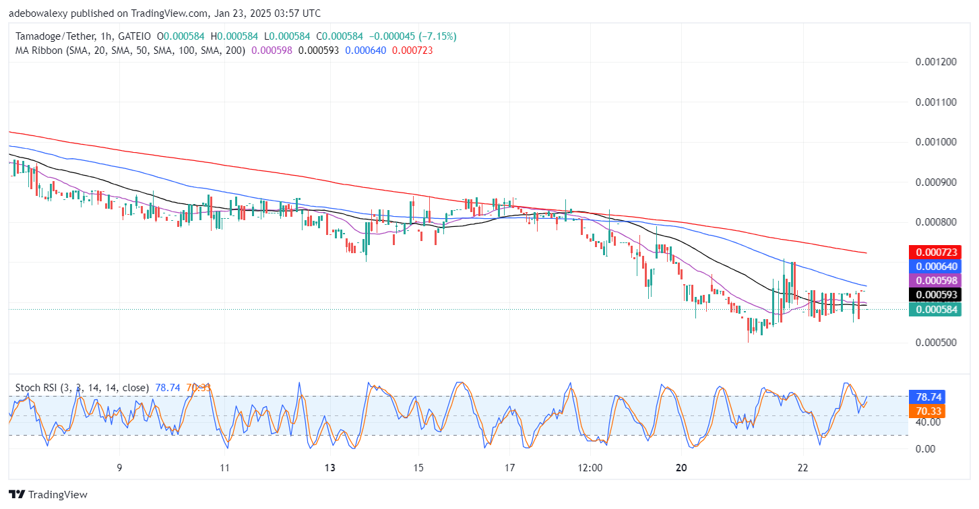This screenshot has height=509, width=979.
Task: Click the 0.001000 price scale value
Action: coord(935,142)
